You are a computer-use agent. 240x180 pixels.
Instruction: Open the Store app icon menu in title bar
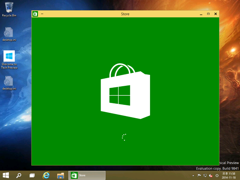35,14
